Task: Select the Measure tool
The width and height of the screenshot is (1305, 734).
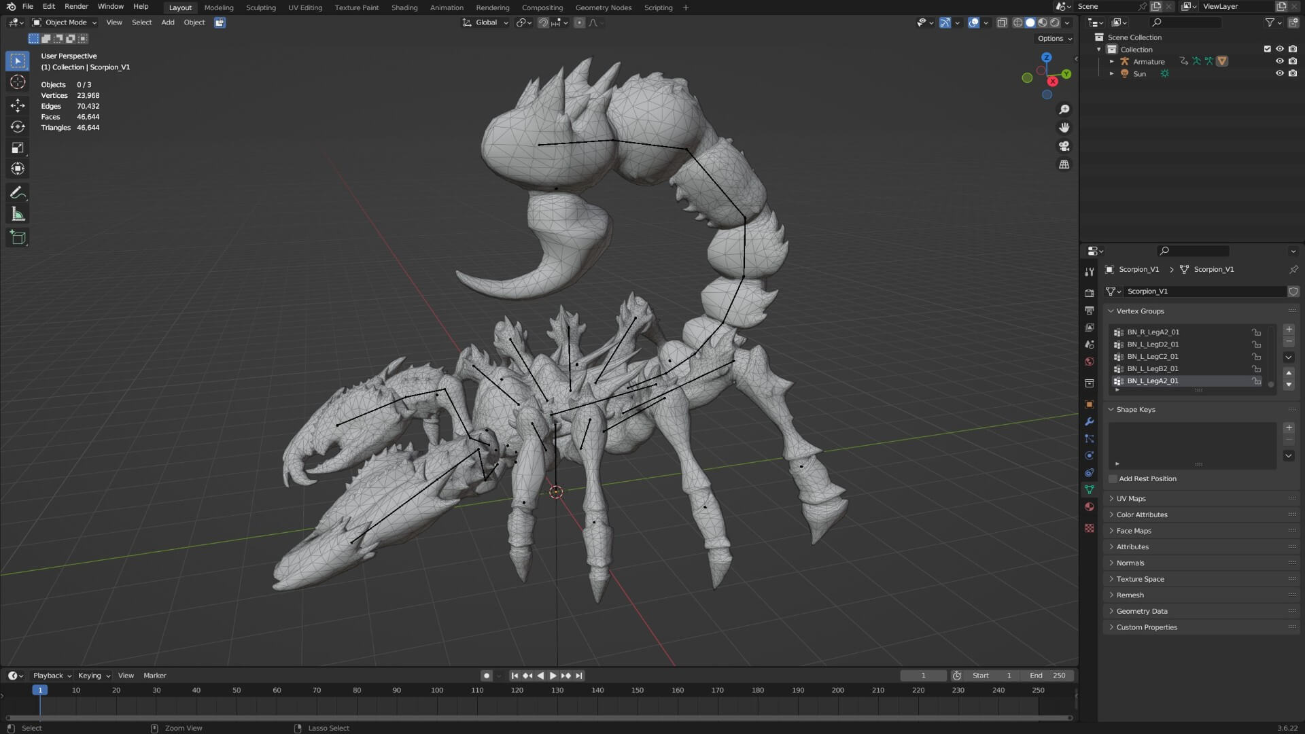Action: [18, 215]
